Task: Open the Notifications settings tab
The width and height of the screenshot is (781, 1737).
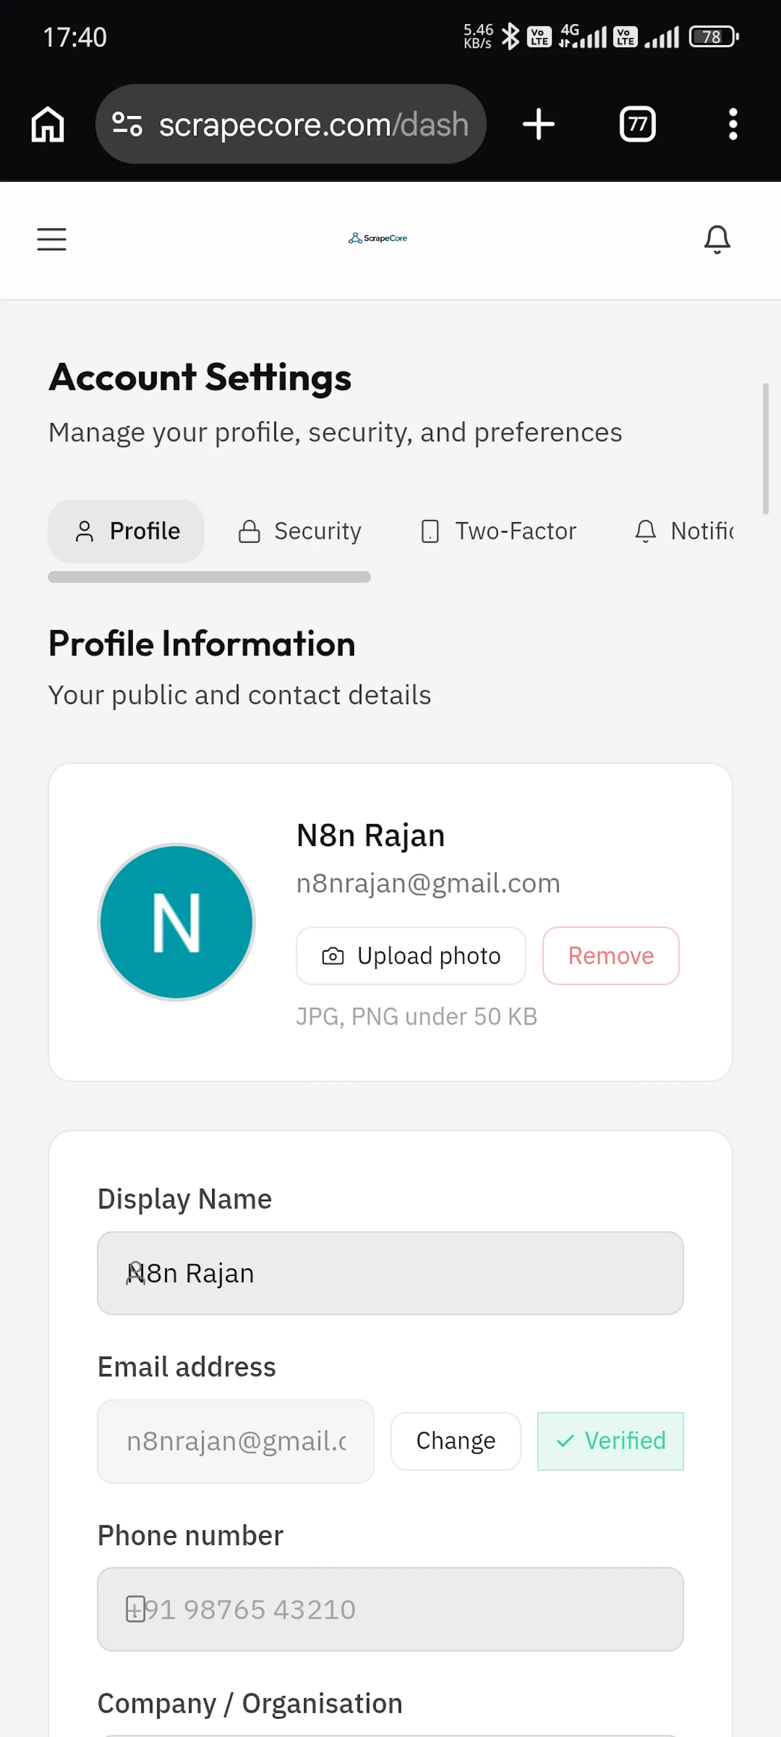Action: (683, 531)
